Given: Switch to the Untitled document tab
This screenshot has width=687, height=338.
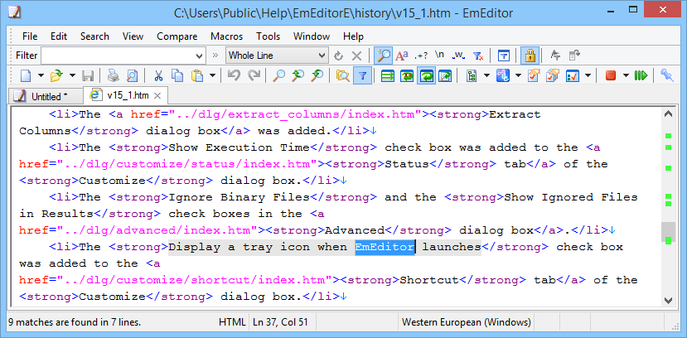Looking at the screenshot, I should [x=46, y=96].
